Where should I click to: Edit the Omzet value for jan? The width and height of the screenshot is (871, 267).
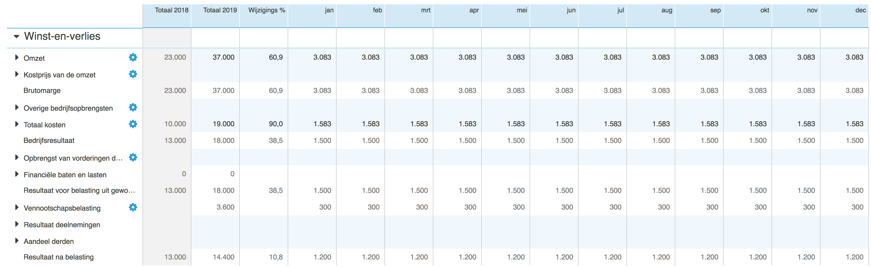tap(322, 57)
